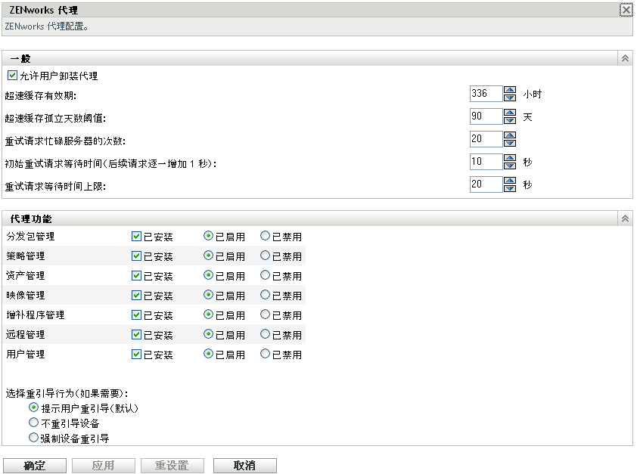Image resolution: width=637 pixels, height=474 pixels.
Task: Click the 确定 (OK) button
Action: click(35, 465)
